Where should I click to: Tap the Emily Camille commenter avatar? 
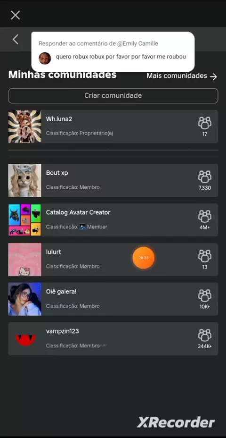point(45,59)
